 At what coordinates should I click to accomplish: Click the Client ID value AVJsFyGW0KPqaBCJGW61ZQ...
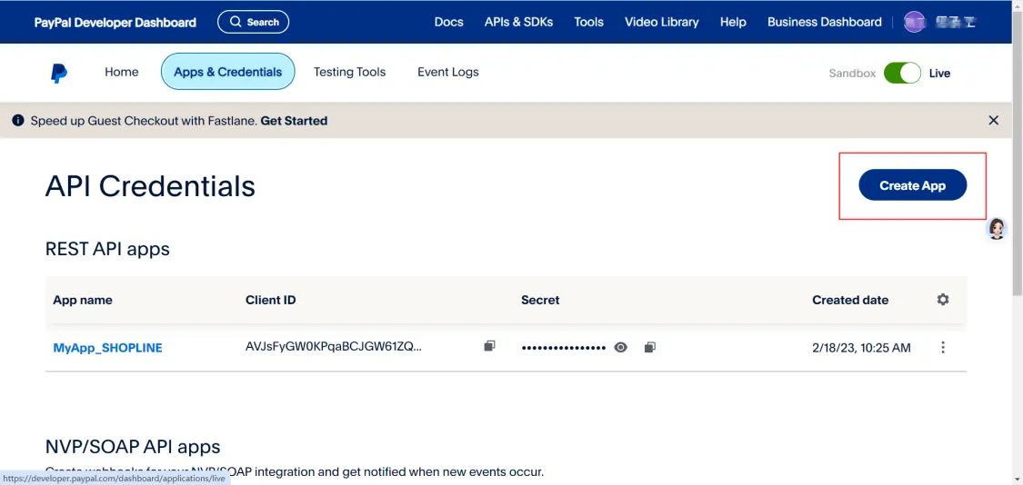tap(334, 347)
